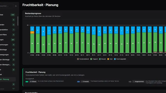Viewport: 166px width, 93px height.
Task: Toggle the 'Frisch abgekalbt' legend entry
Action: click(120, 59)
